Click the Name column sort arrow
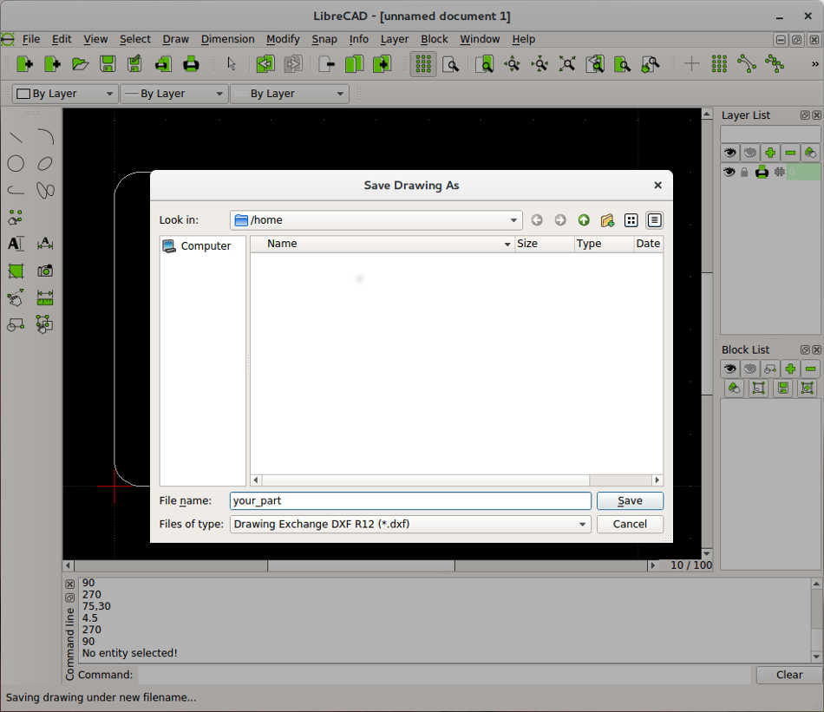 (507, 244)
